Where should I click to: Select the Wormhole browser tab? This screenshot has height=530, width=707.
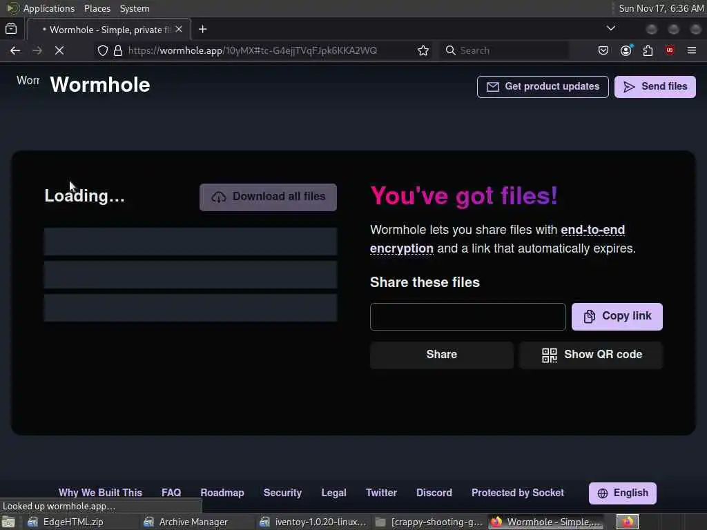[109, 30]
